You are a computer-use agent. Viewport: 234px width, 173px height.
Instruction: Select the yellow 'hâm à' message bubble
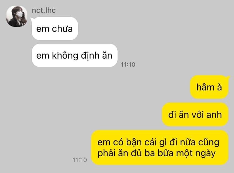coord(209,87)
